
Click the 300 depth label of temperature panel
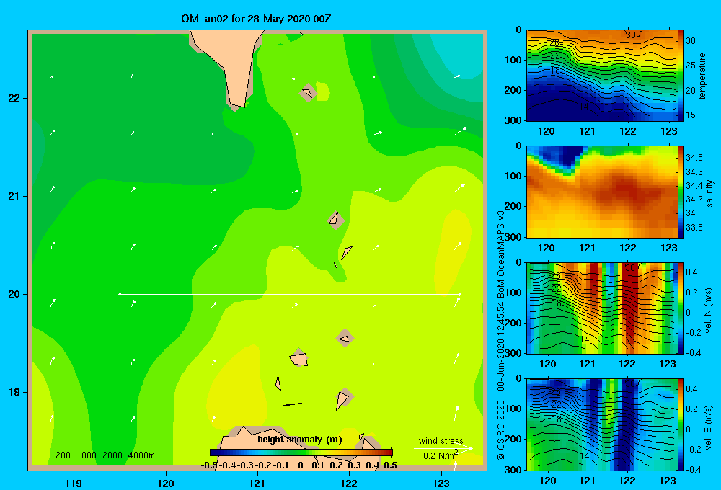[513, 120]
